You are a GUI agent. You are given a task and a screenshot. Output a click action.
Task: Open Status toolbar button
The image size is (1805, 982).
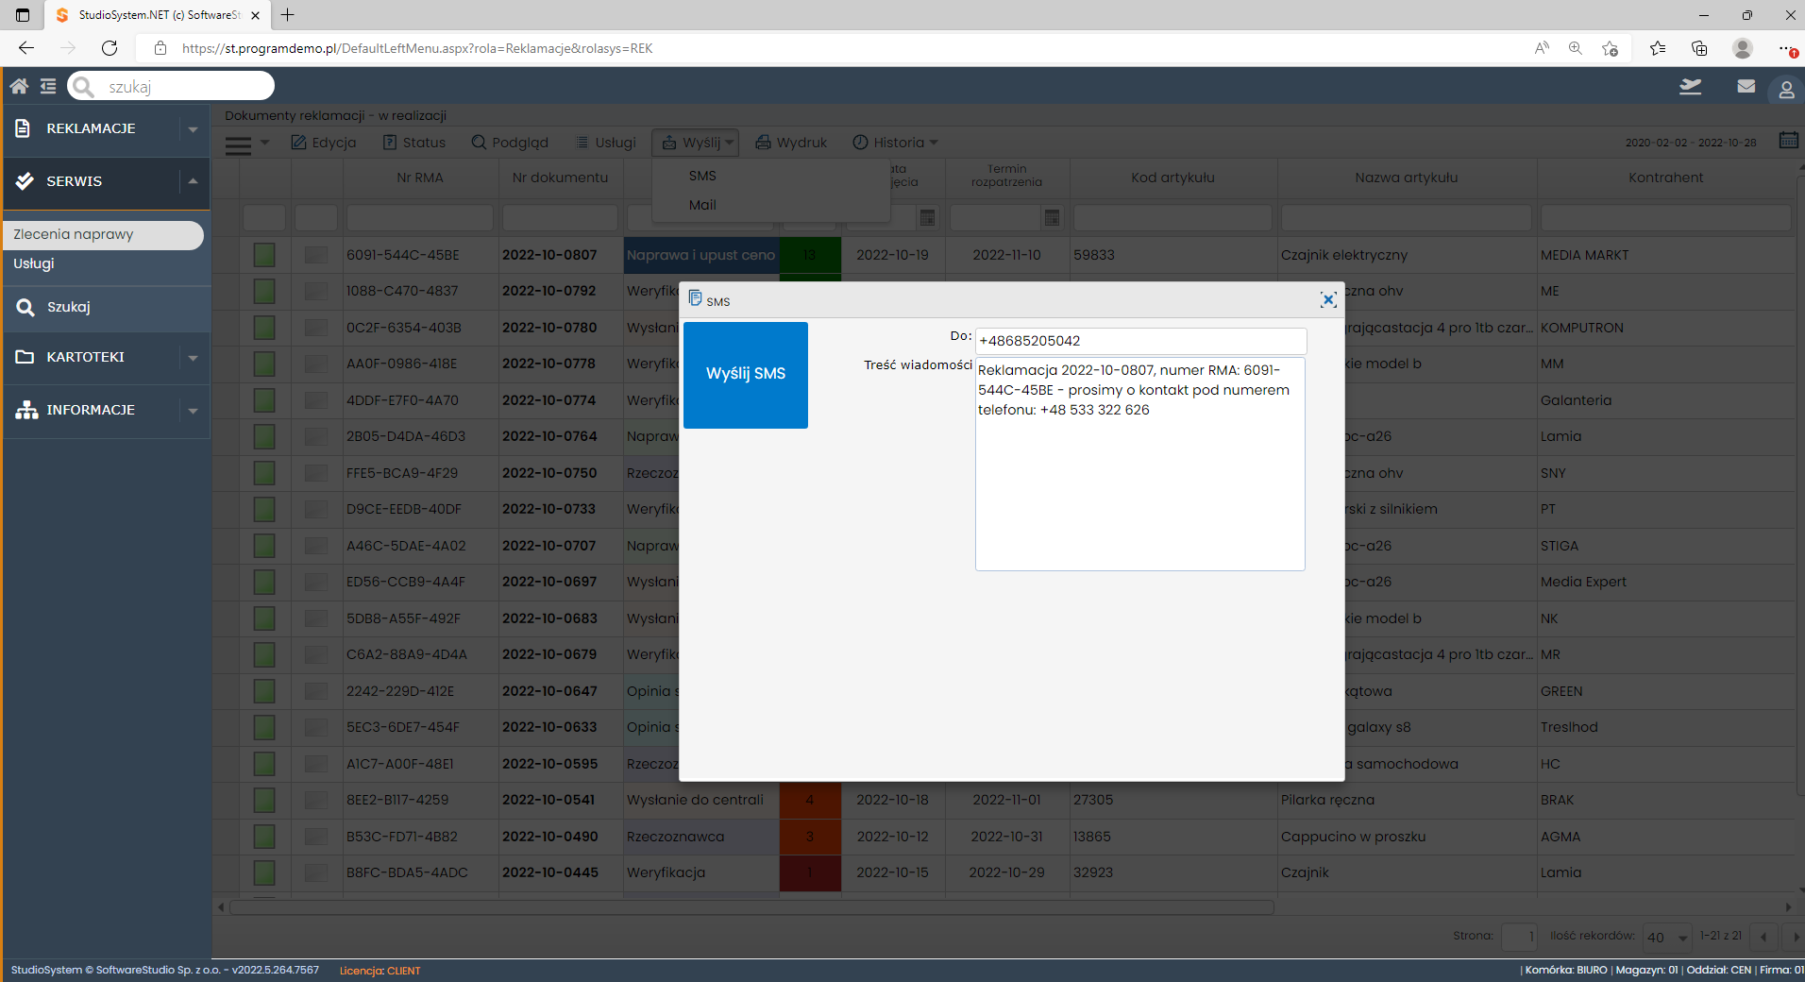414,143
